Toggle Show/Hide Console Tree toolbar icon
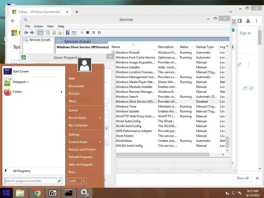The height and width of the screenshot is (198, 264). tap(40, 32)
